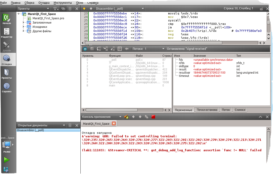Open the Disassembler (__poll) document dropdown
Viewport: 273px width, 174px height.
pos(120,9)
